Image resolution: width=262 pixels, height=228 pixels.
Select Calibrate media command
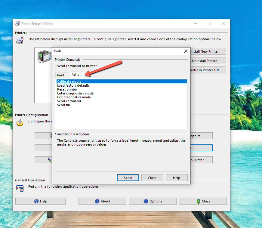click(69, 82)
